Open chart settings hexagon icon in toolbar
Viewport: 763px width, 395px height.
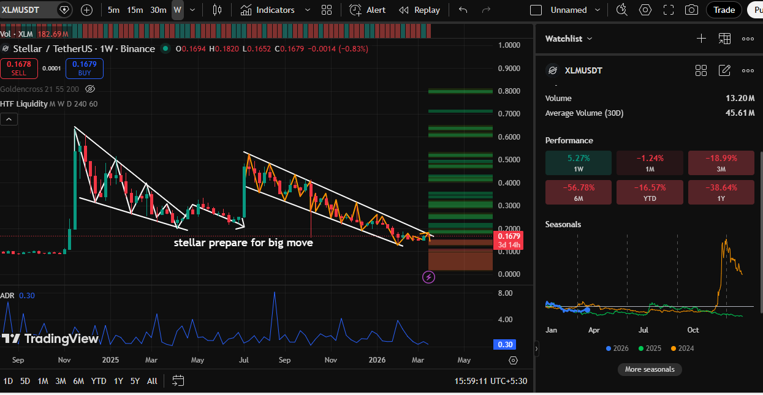pyautogui.click(x=645, y=10)
